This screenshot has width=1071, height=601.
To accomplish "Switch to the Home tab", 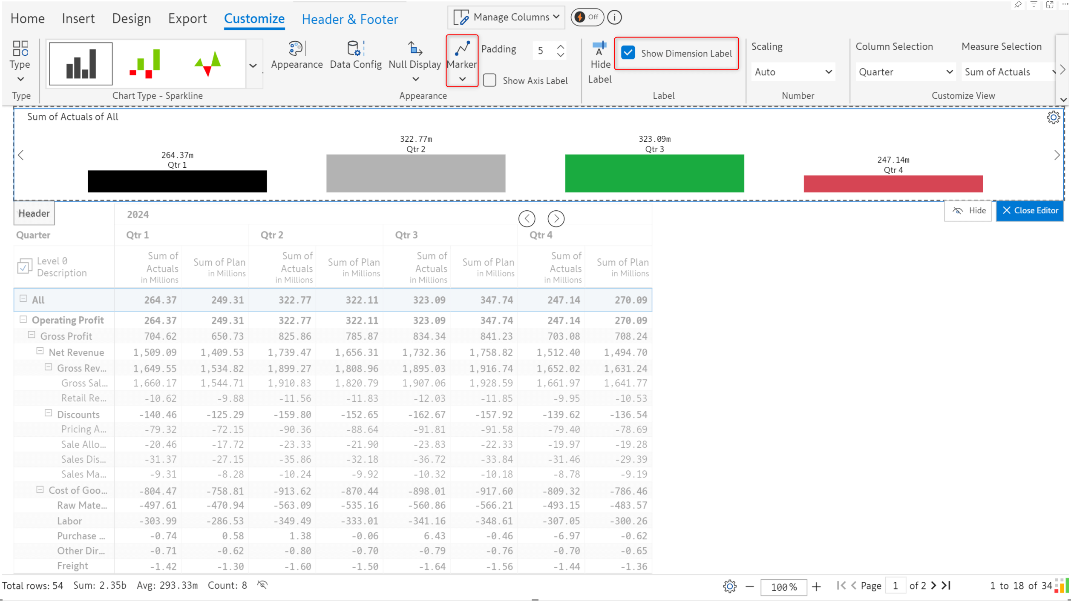I will tap(28, 18).
